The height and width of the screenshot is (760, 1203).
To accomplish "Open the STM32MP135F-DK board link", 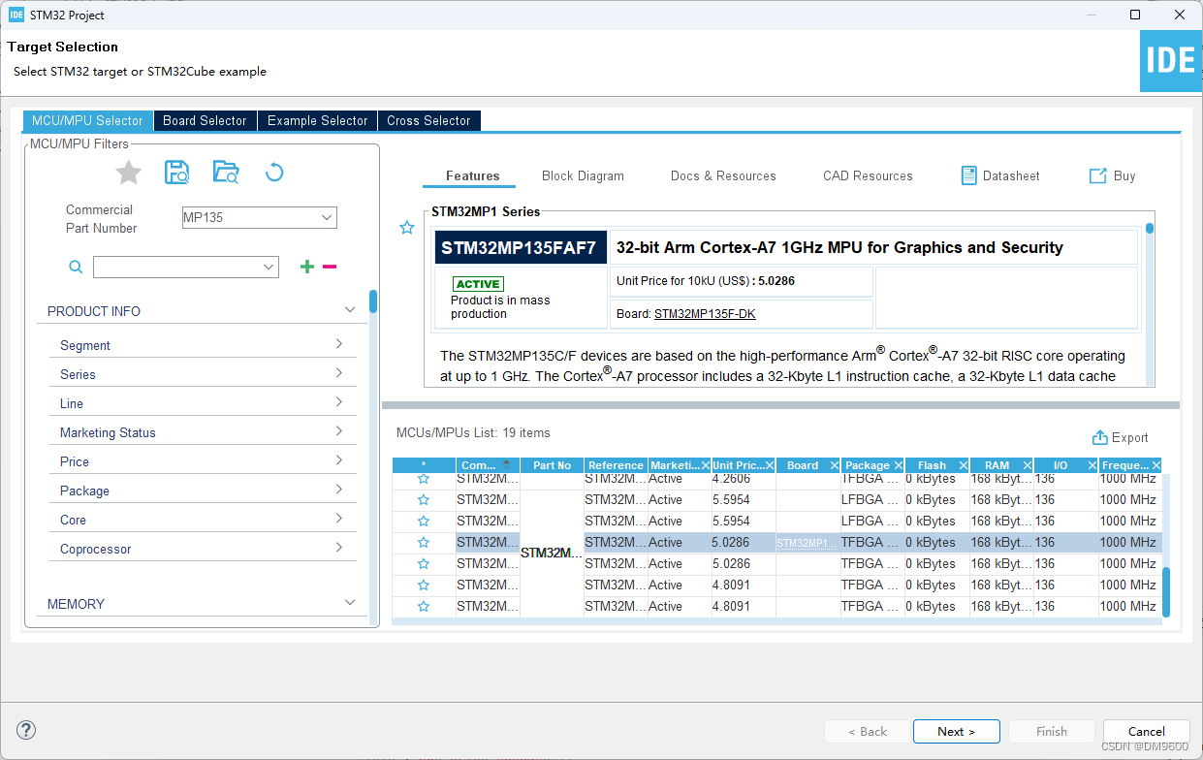I will pyautogui.click(x=705, y=313).
